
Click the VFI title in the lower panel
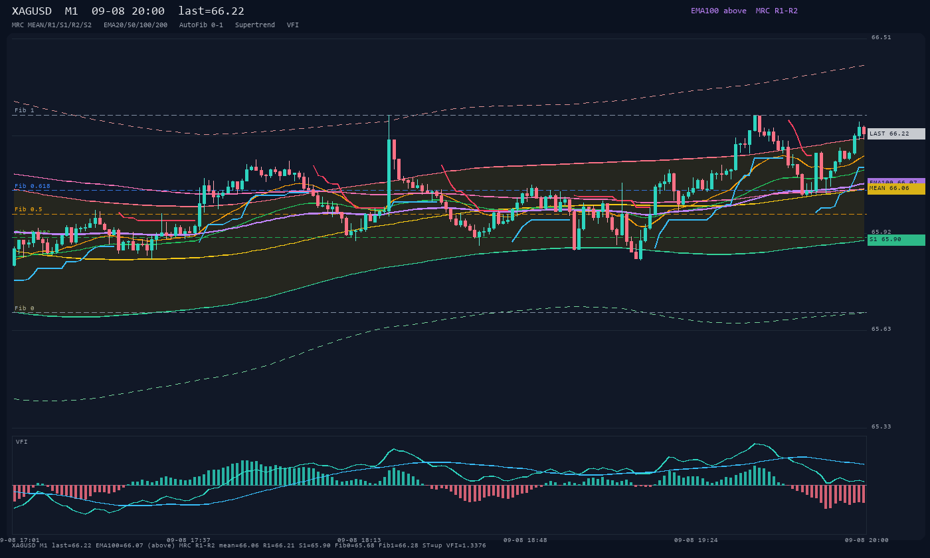(22, 442)
